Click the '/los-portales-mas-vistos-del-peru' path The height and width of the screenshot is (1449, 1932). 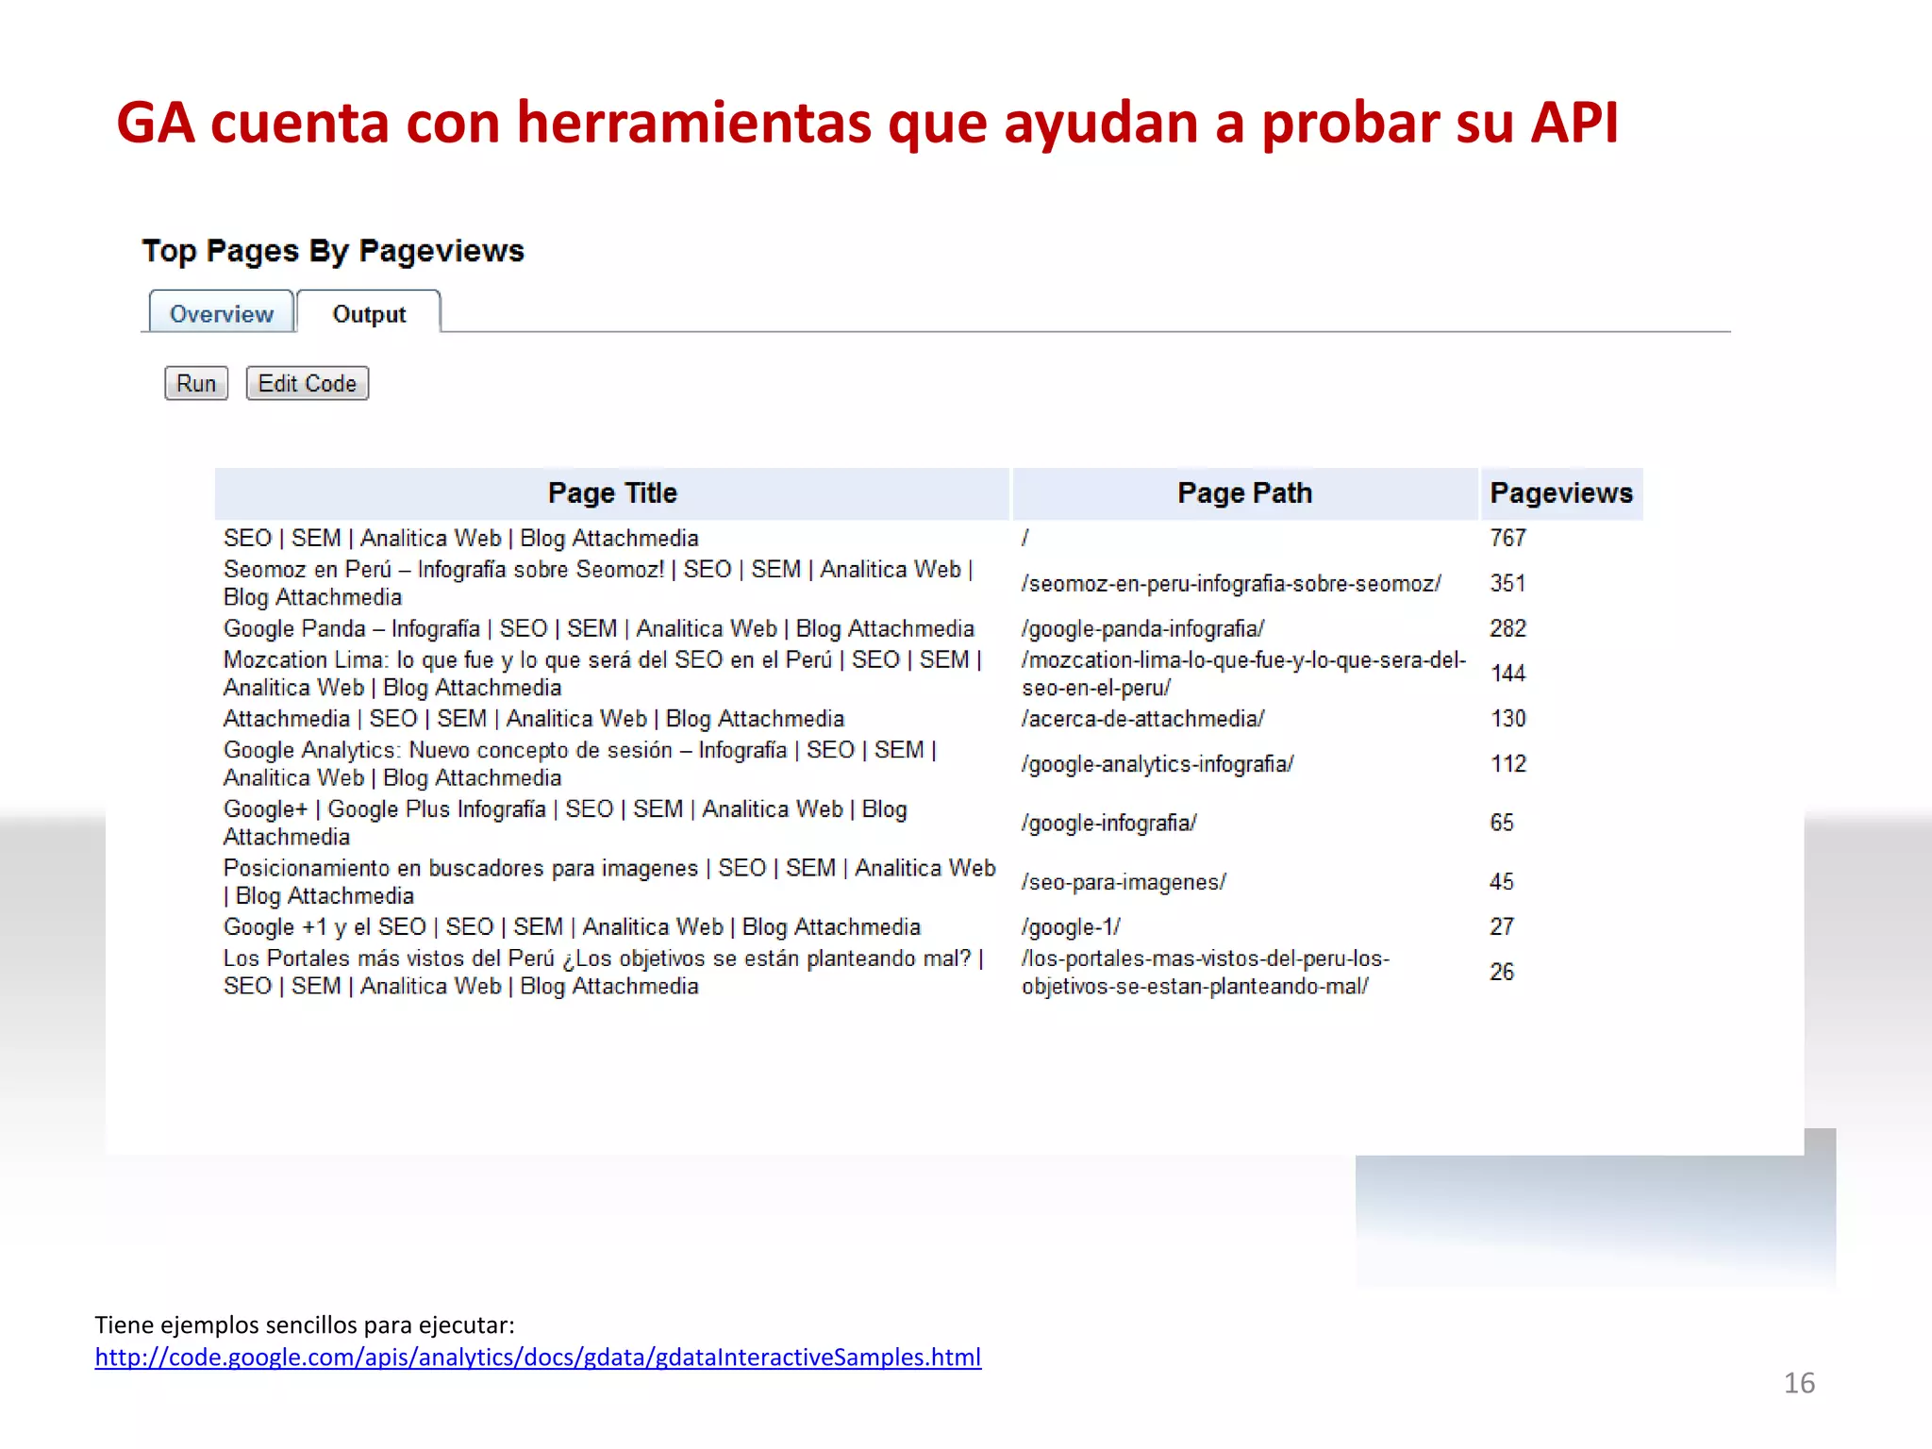point(1206,973)
